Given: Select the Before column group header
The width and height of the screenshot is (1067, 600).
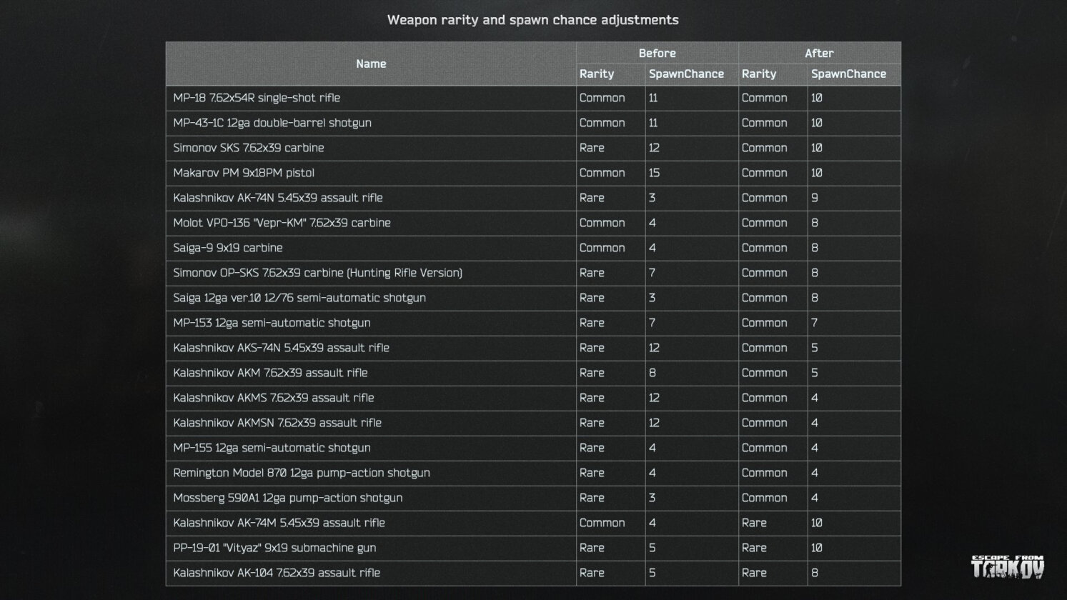Looking at the screenshot, I should coord(657,53).
